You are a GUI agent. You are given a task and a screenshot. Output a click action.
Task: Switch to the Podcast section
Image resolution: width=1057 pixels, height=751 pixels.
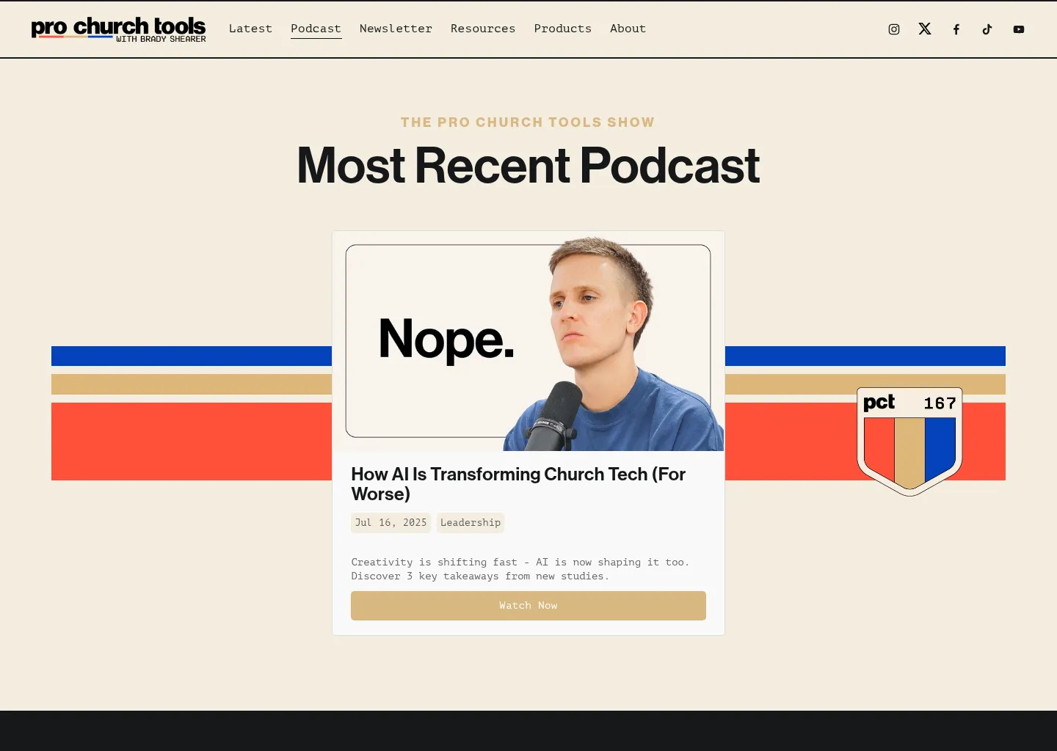tap(316, 29)
